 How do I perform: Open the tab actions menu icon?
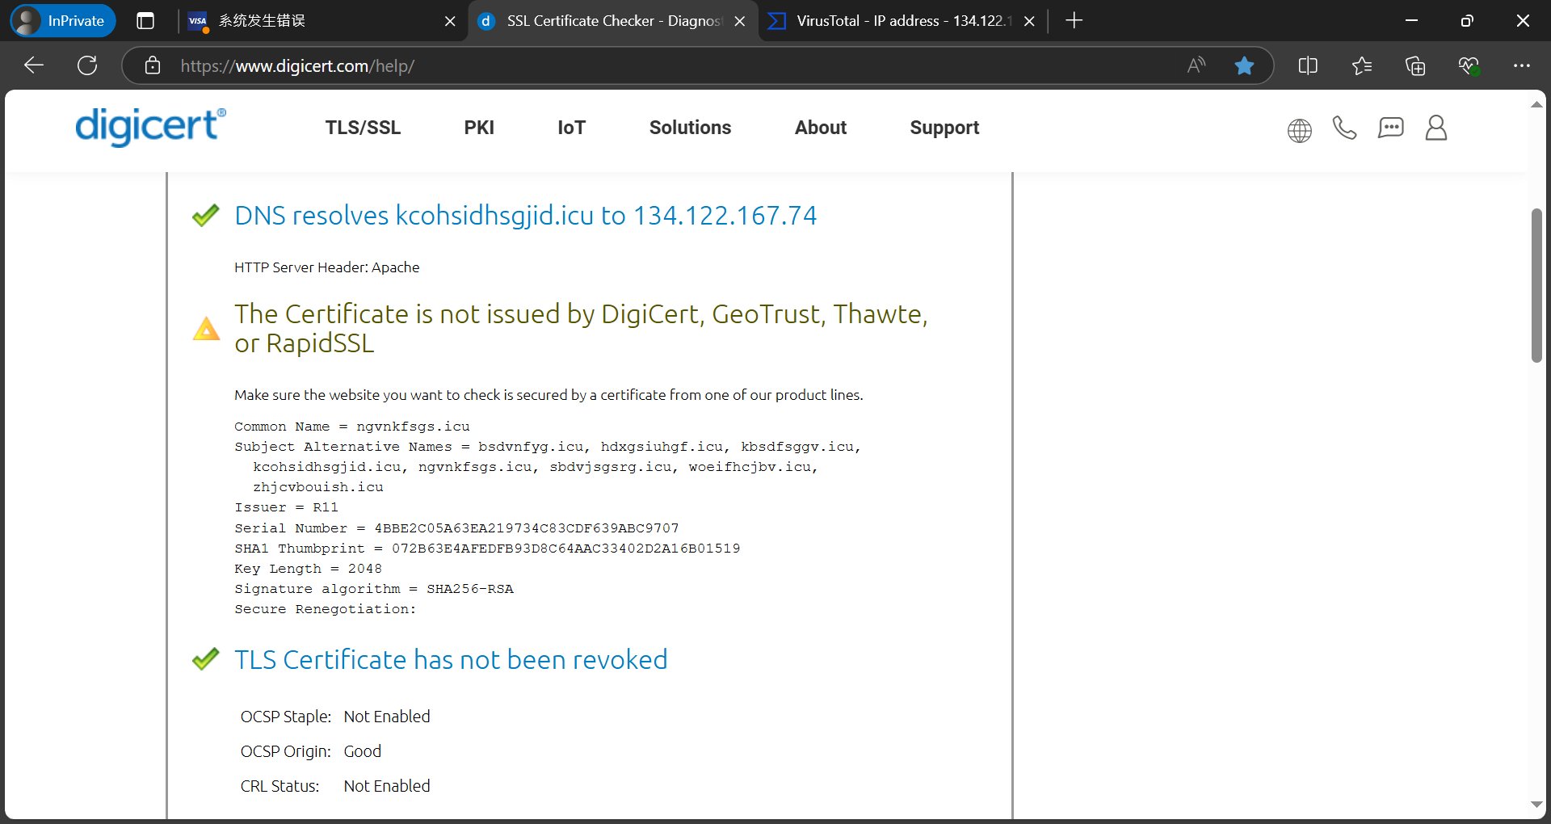pos(145,21)
